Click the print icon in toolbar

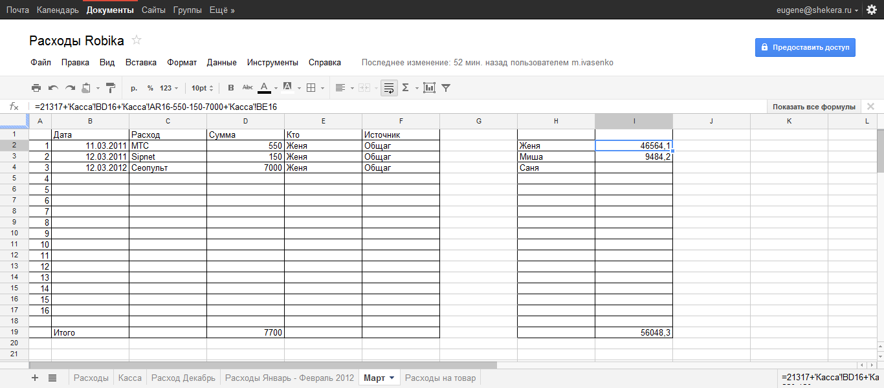pyautogui.click(x=36, y=88)
